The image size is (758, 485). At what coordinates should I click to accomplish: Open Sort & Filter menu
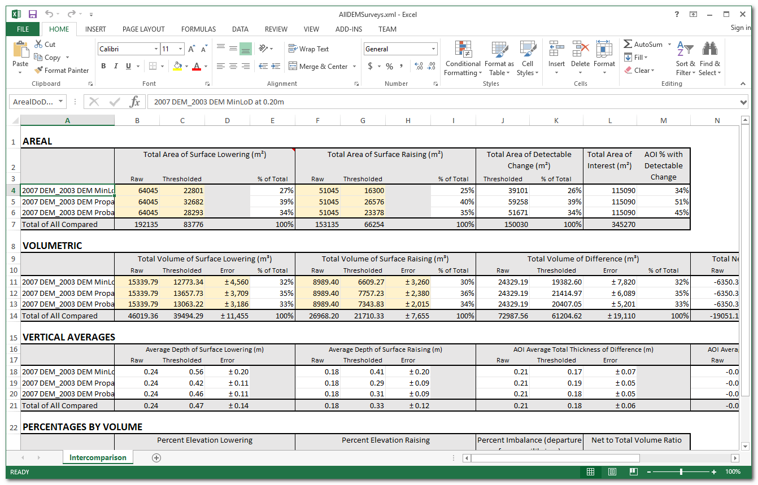coord(686,58)
